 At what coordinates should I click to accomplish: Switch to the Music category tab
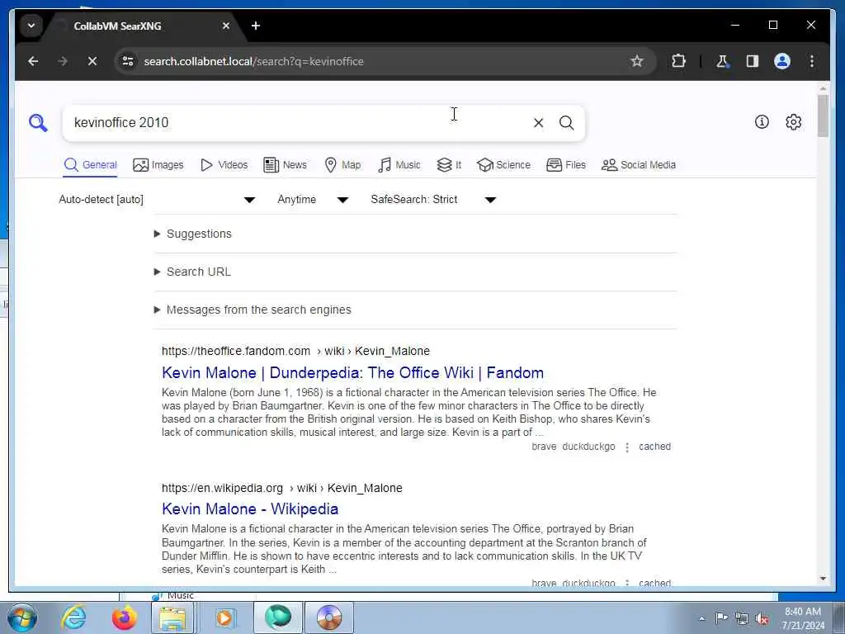pyautogui.click(x=399, y=165)
